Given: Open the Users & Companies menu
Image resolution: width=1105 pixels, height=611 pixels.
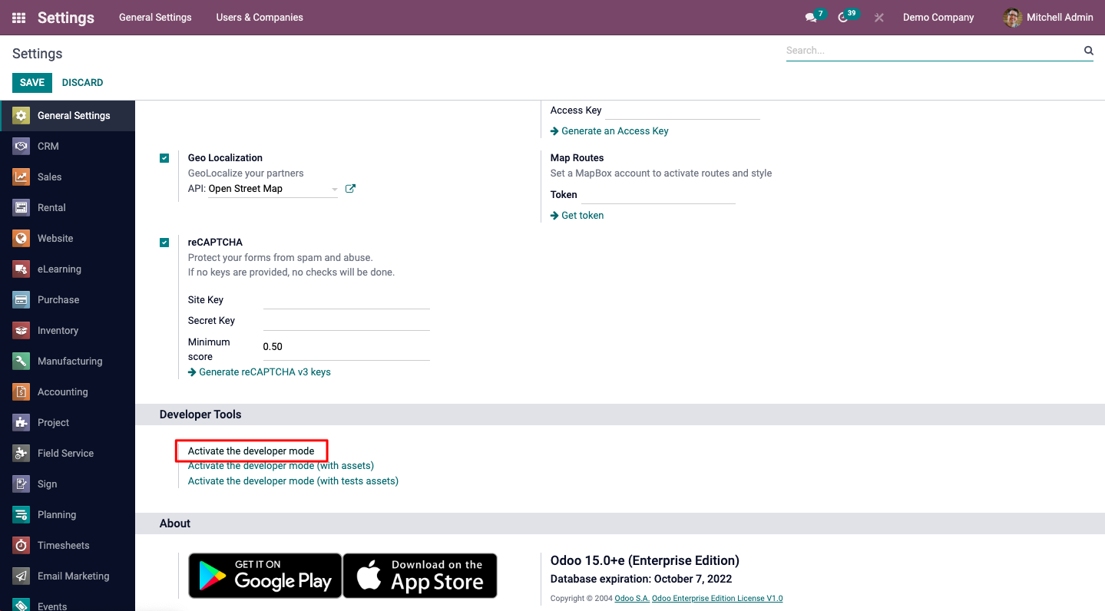Looking at the screenshot, I should coord(260,17).
